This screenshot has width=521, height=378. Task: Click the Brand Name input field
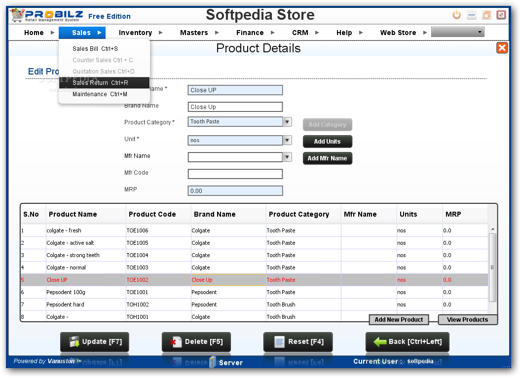tap(235, 107)
